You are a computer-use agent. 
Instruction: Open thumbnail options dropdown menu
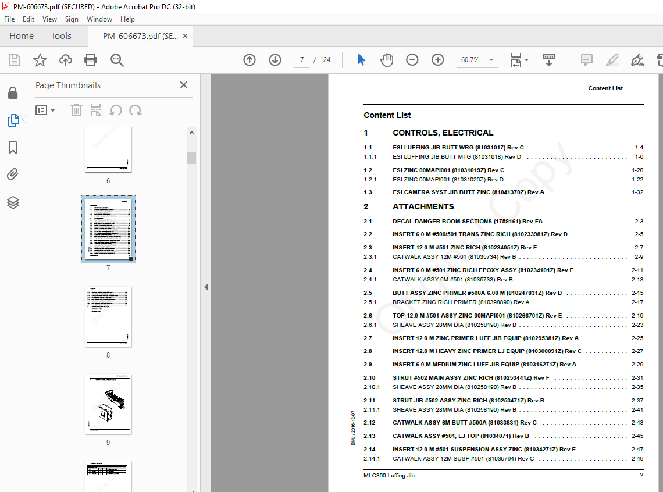[45, 110]
